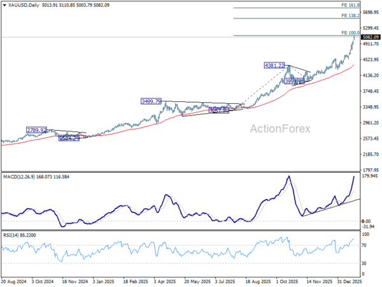Select the FE 100.0 Fibonacci line label
This screenshot has height=287, width=382.
coord(350,33)
